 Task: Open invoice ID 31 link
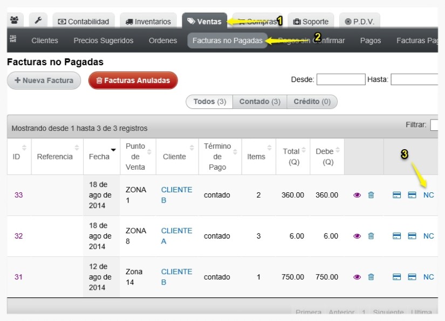click(18, 277)
